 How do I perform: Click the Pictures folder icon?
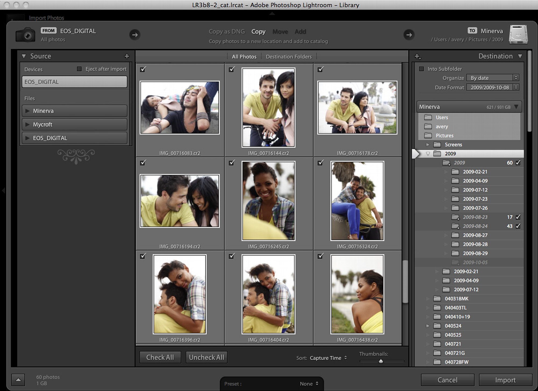click(x=428, y=136)
